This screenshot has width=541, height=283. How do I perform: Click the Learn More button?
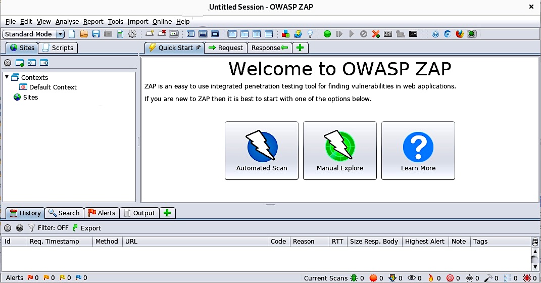[x=418, y=151]
